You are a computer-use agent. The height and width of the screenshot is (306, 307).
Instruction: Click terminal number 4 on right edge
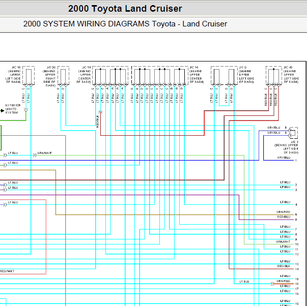click(296, 205)
